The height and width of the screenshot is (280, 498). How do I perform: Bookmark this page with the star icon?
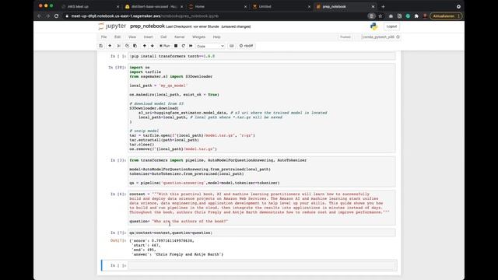(381, 16)
